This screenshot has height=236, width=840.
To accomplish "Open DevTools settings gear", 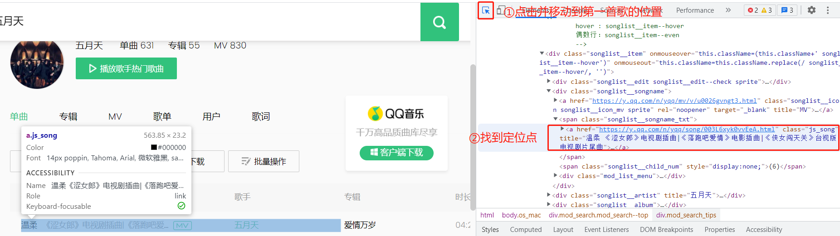I will point(811,10).
